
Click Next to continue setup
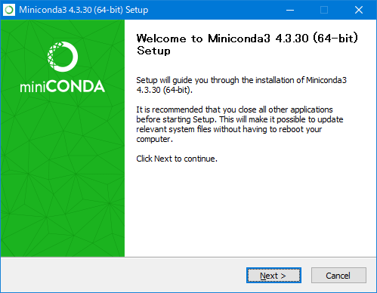pos(273,276)
